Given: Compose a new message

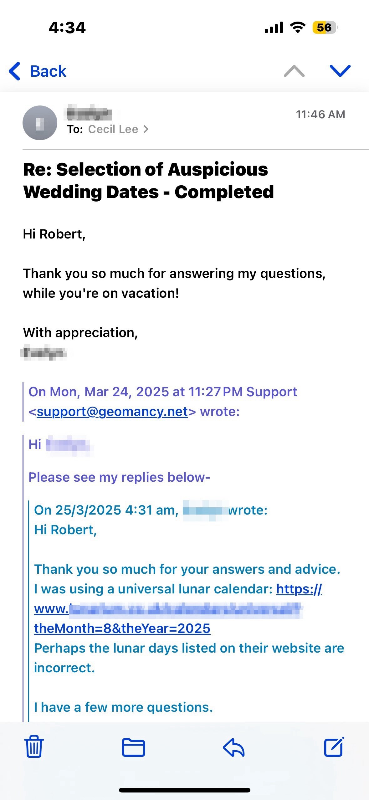Looking at the screenshot, I should tap(334, 747).
